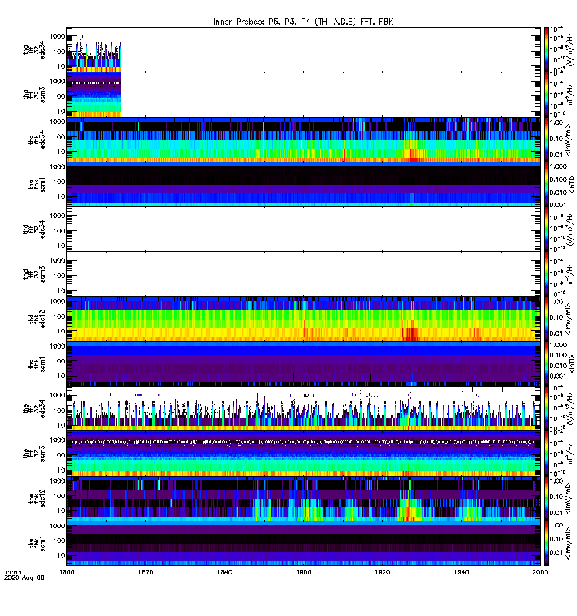Click the '1840' time axis label
The image size is (577, 616).
(x=225, y=572)
